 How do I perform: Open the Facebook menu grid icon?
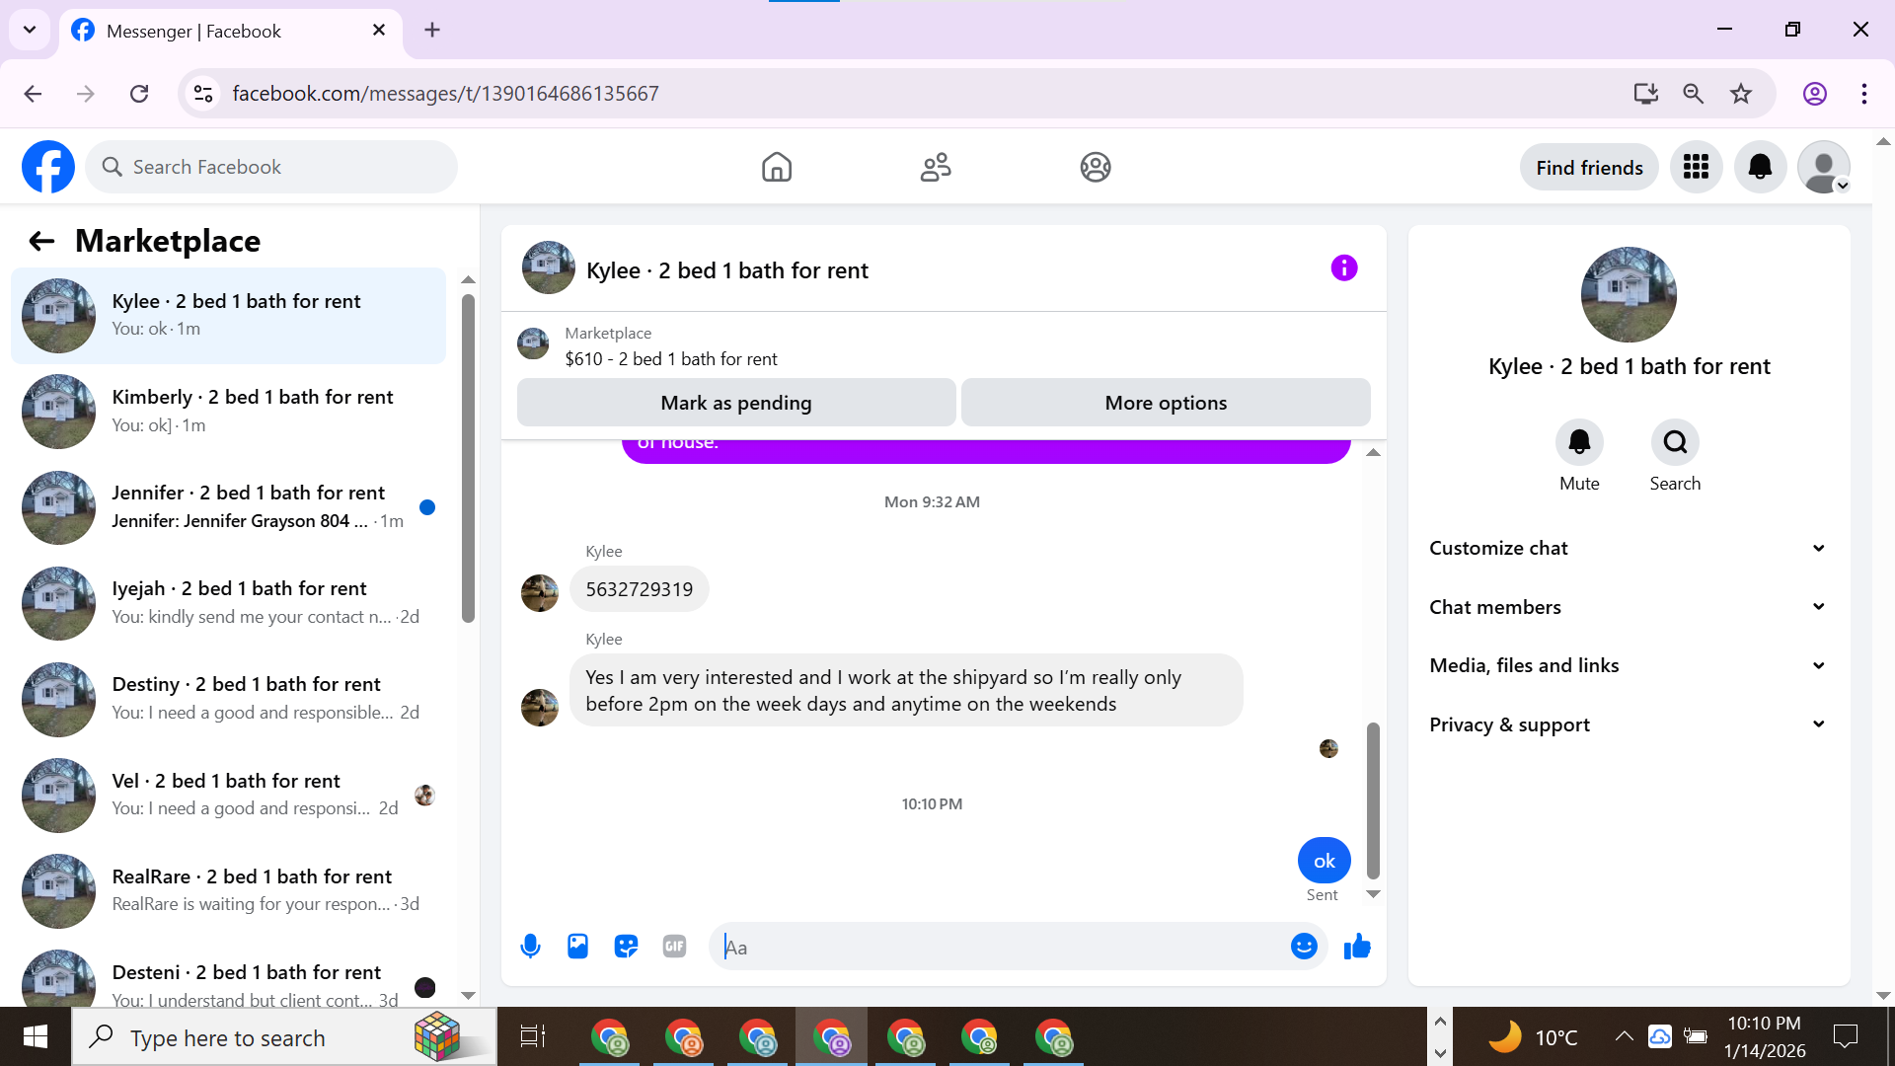(x=1696, y=167)
